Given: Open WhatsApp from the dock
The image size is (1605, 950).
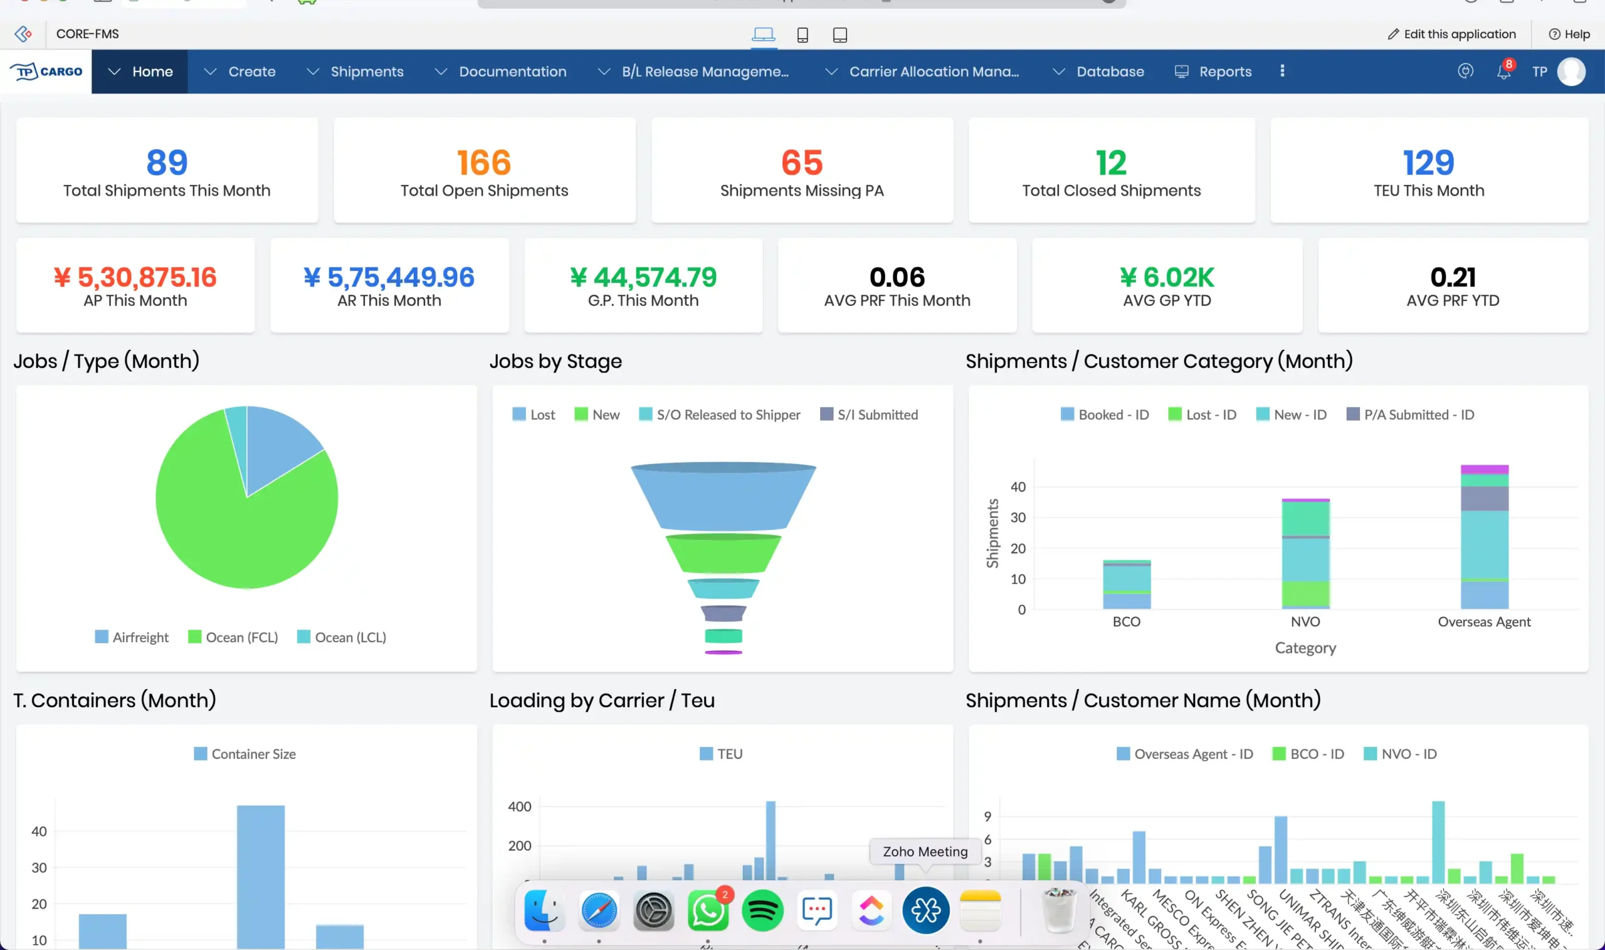Looking at the screenshot, I should pos(708,910).
